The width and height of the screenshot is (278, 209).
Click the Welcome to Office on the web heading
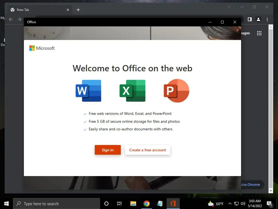click(x=132, y=68)
